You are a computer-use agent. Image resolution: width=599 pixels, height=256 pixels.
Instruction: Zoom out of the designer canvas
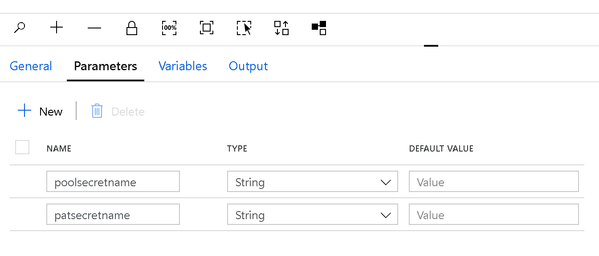(94, 28)
